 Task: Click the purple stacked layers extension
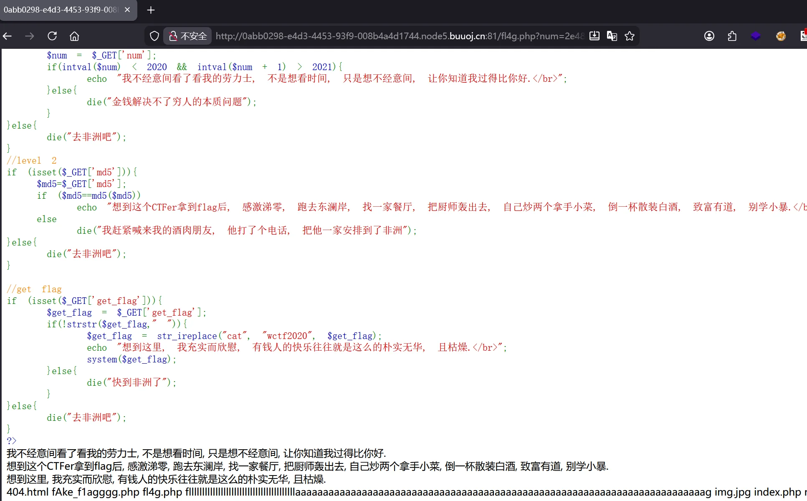[756, 36]
